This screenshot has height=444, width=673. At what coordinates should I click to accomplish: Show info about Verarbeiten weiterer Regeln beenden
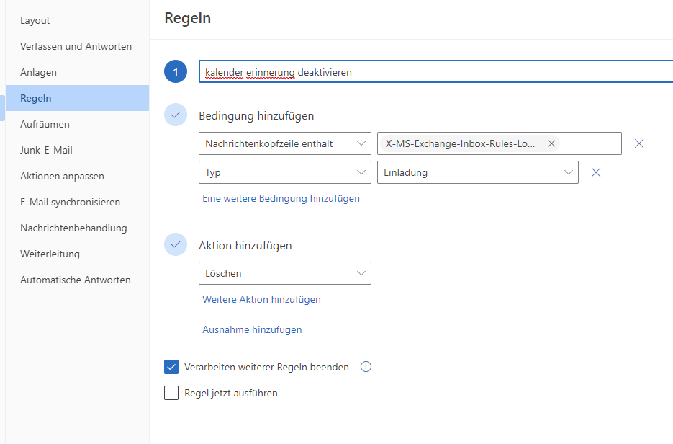pyautogui.click(x=366, y=367)
